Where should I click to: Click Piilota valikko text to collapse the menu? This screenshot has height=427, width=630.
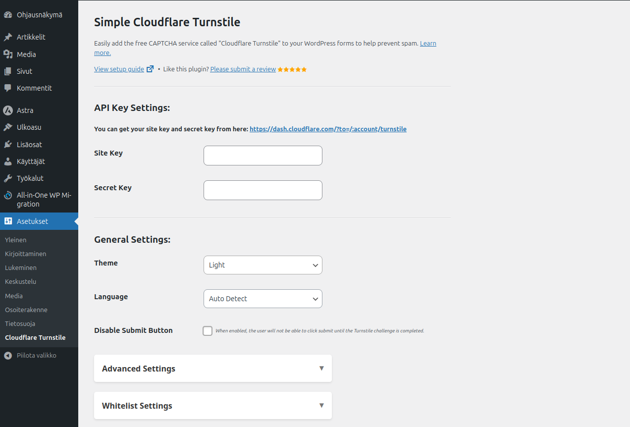point(37,356)
